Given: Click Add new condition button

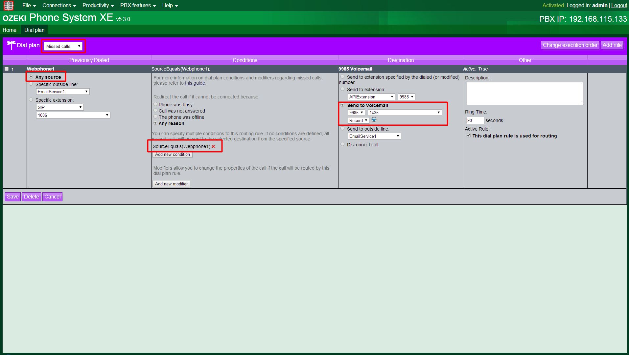Looking at the screenshot, I should tap(173, 155).
